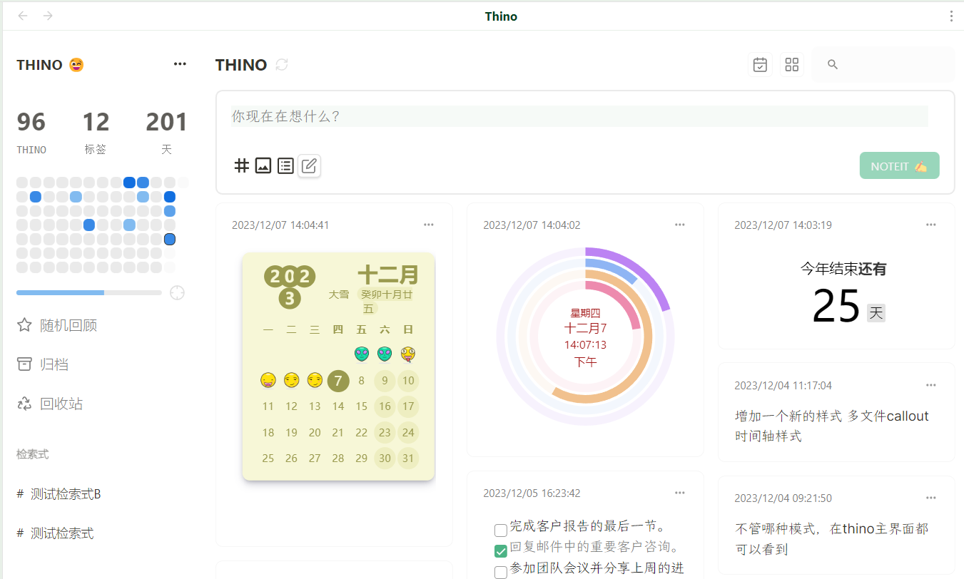Switch to the grid layout icon
The image size is (964, 579).
coord(791,65)
